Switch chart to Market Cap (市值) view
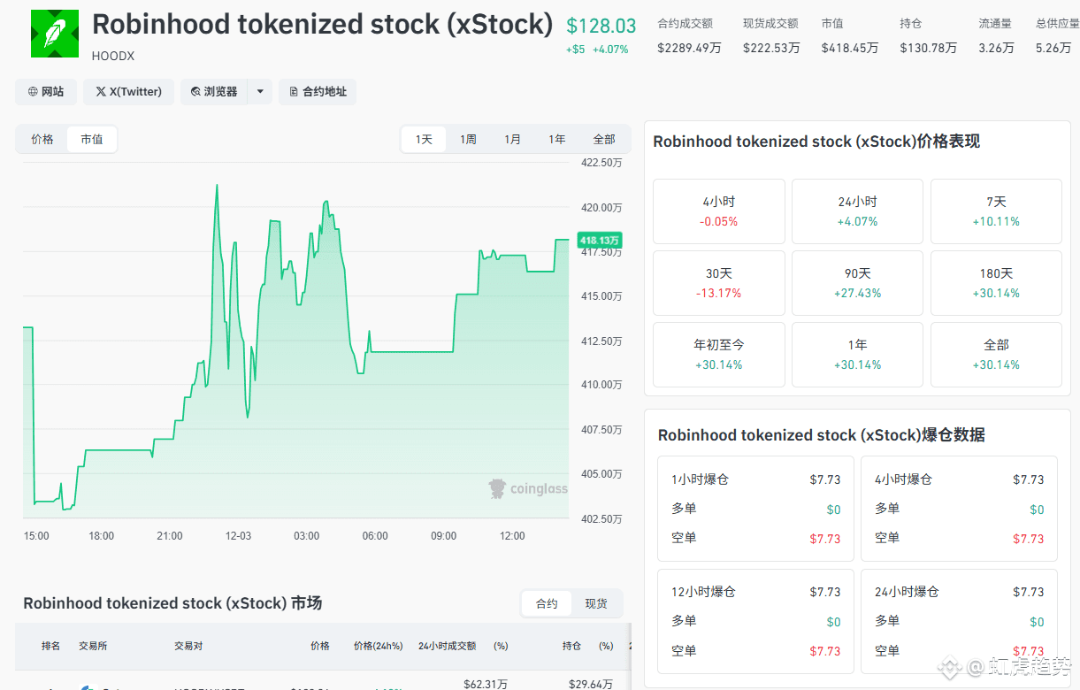 click(x=92, y=140)
